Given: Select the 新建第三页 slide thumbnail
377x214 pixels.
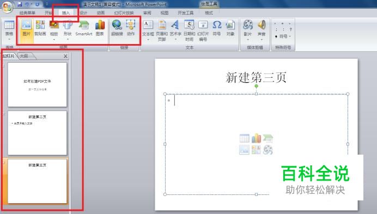Looking at the screenshot, I should click(x=37, y=181).
